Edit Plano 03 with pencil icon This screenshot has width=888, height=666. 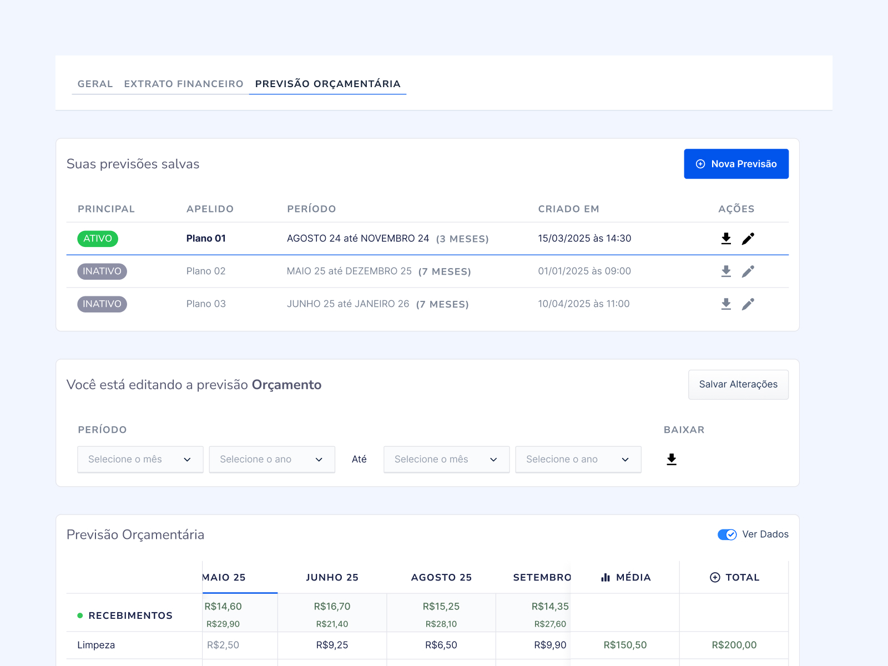point(748,304)
